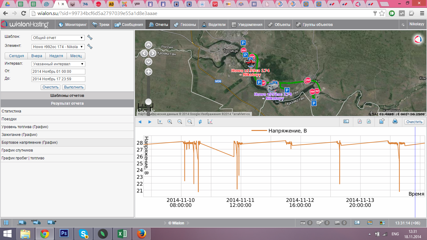Select the Неделя interval button
Viewport: 427px width, 240px height.
(56, 56)
